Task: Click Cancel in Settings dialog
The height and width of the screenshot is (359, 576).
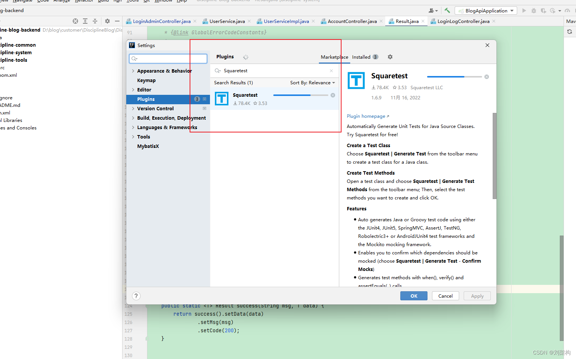Action: [446, 296]
